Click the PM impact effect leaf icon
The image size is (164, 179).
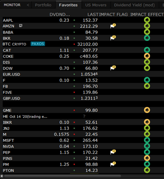click(147, 164)
